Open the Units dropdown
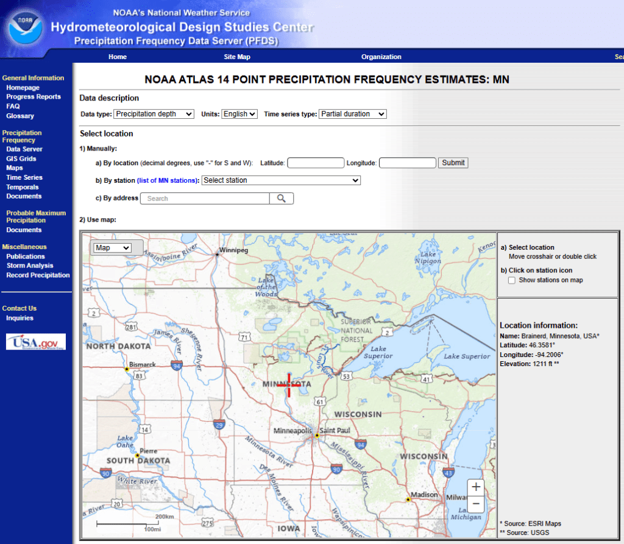Viewport: 624px width, 544px height. [239, 114]
